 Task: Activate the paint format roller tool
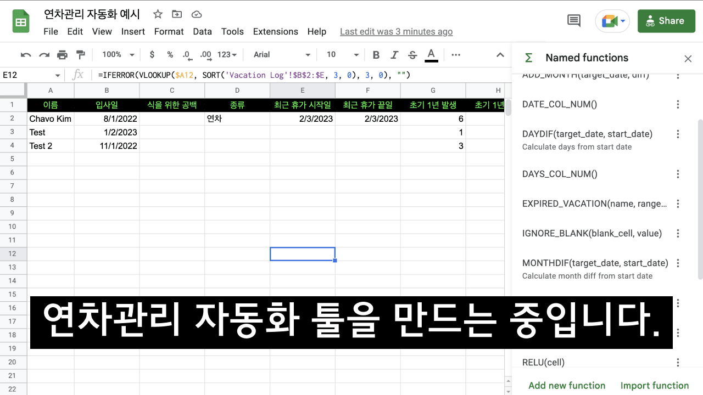(x=81, y=55)
